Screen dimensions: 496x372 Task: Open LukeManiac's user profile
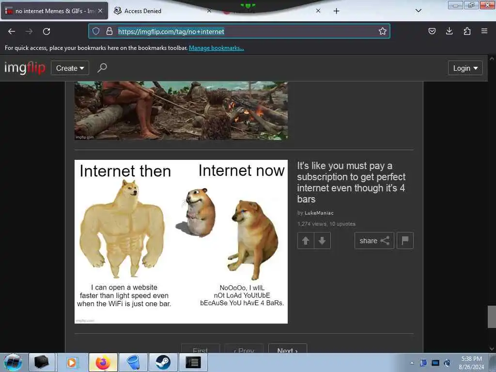pyautogui.click(x=319, y=213)
